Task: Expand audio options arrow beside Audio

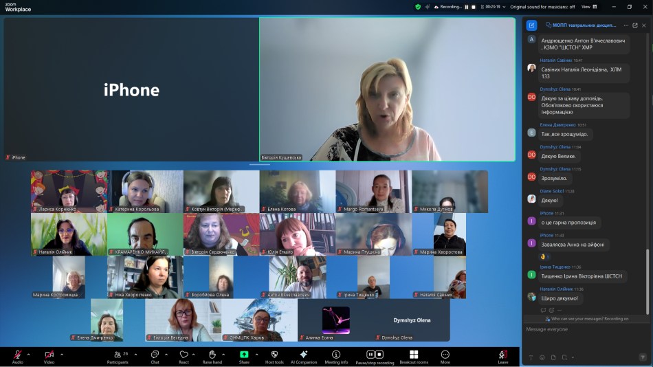Action: coord(28,354)
